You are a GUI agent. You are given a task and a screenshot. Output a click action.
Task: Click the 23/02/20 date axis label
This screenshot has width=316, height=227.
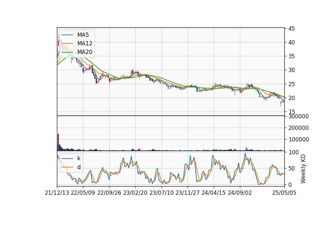135,193
